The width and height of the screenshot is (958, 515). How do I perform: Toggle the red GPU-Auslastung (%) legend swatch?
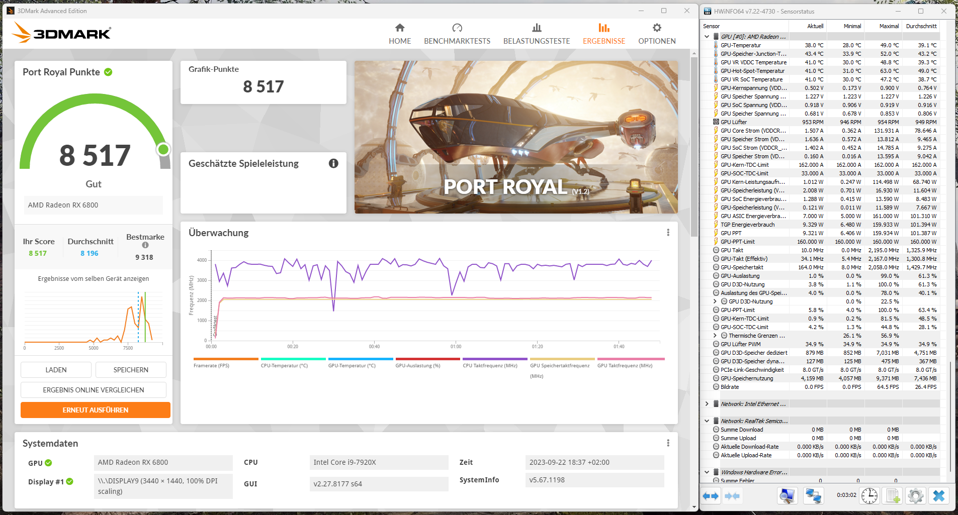tap(428, 359)
